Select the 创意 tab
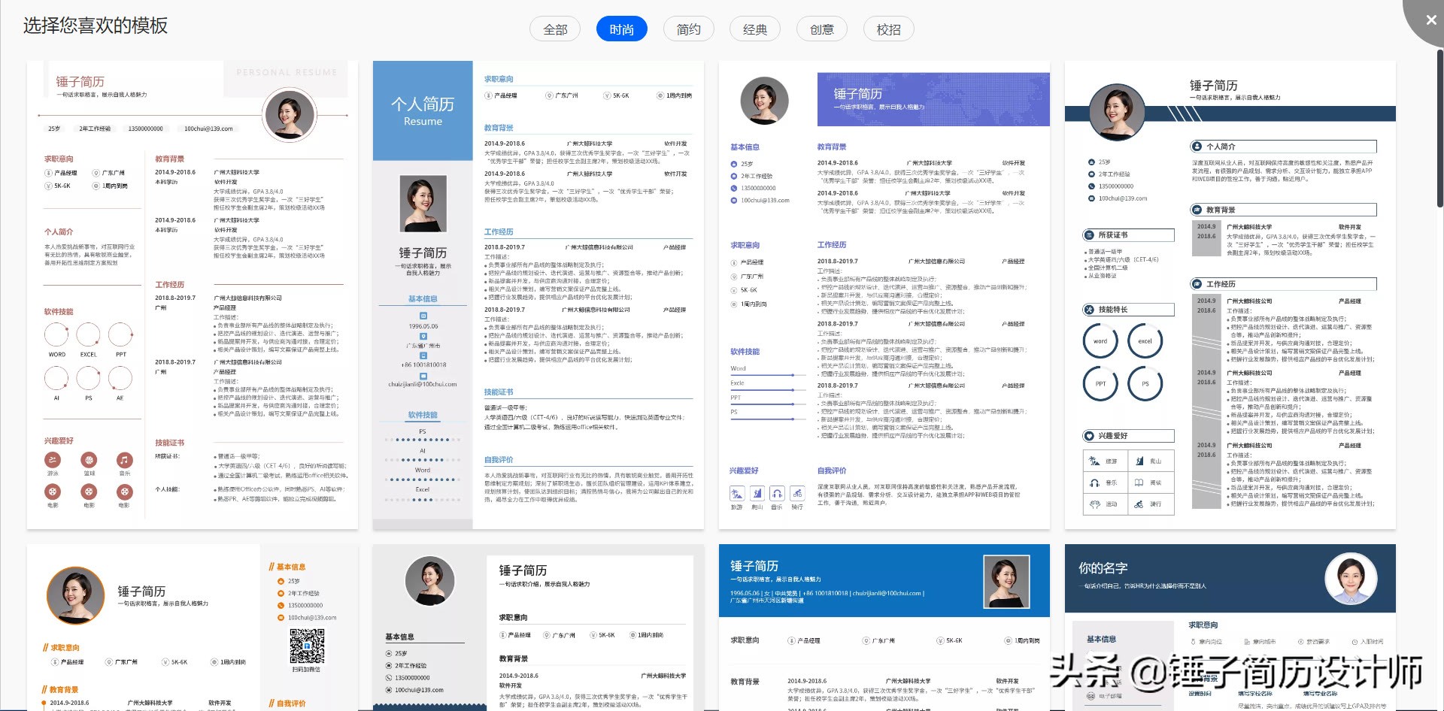1444x711 pixels. pyautogui.click(x=821, y=29)
